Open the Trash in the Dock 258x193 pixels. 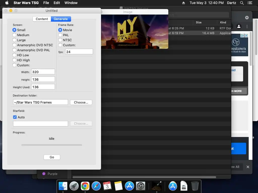click(195, 186)
